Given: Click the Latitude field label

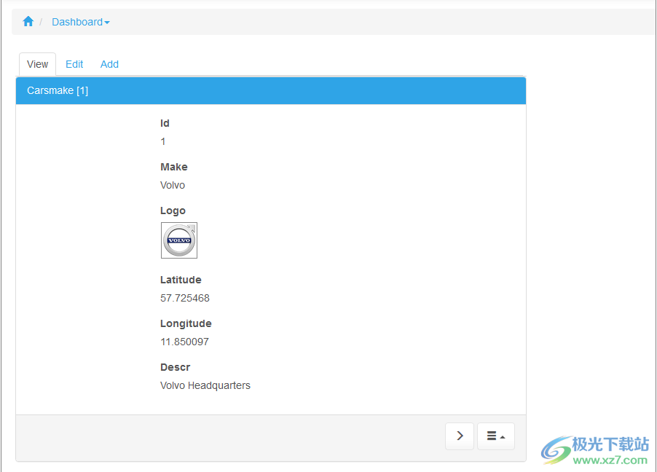Looking at the screenshot, I should [x=181, y=280].
